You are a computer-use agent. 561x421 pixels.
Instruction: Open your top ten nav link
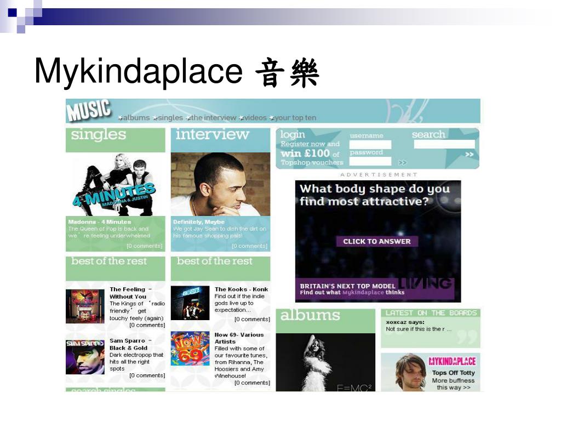pyautogui.click(x=295, y=118)
